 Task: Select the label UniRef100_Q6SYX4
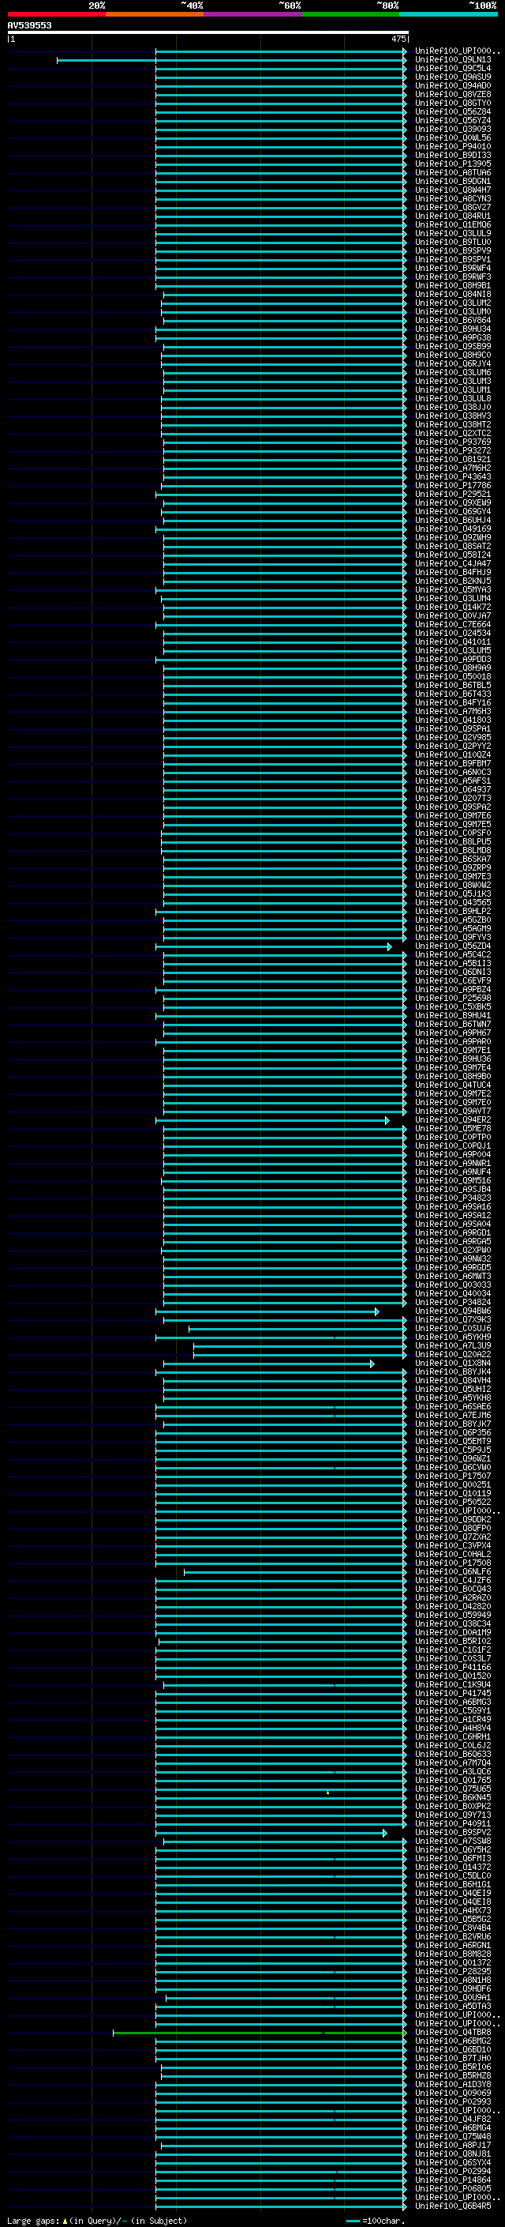click(453, 2163)
